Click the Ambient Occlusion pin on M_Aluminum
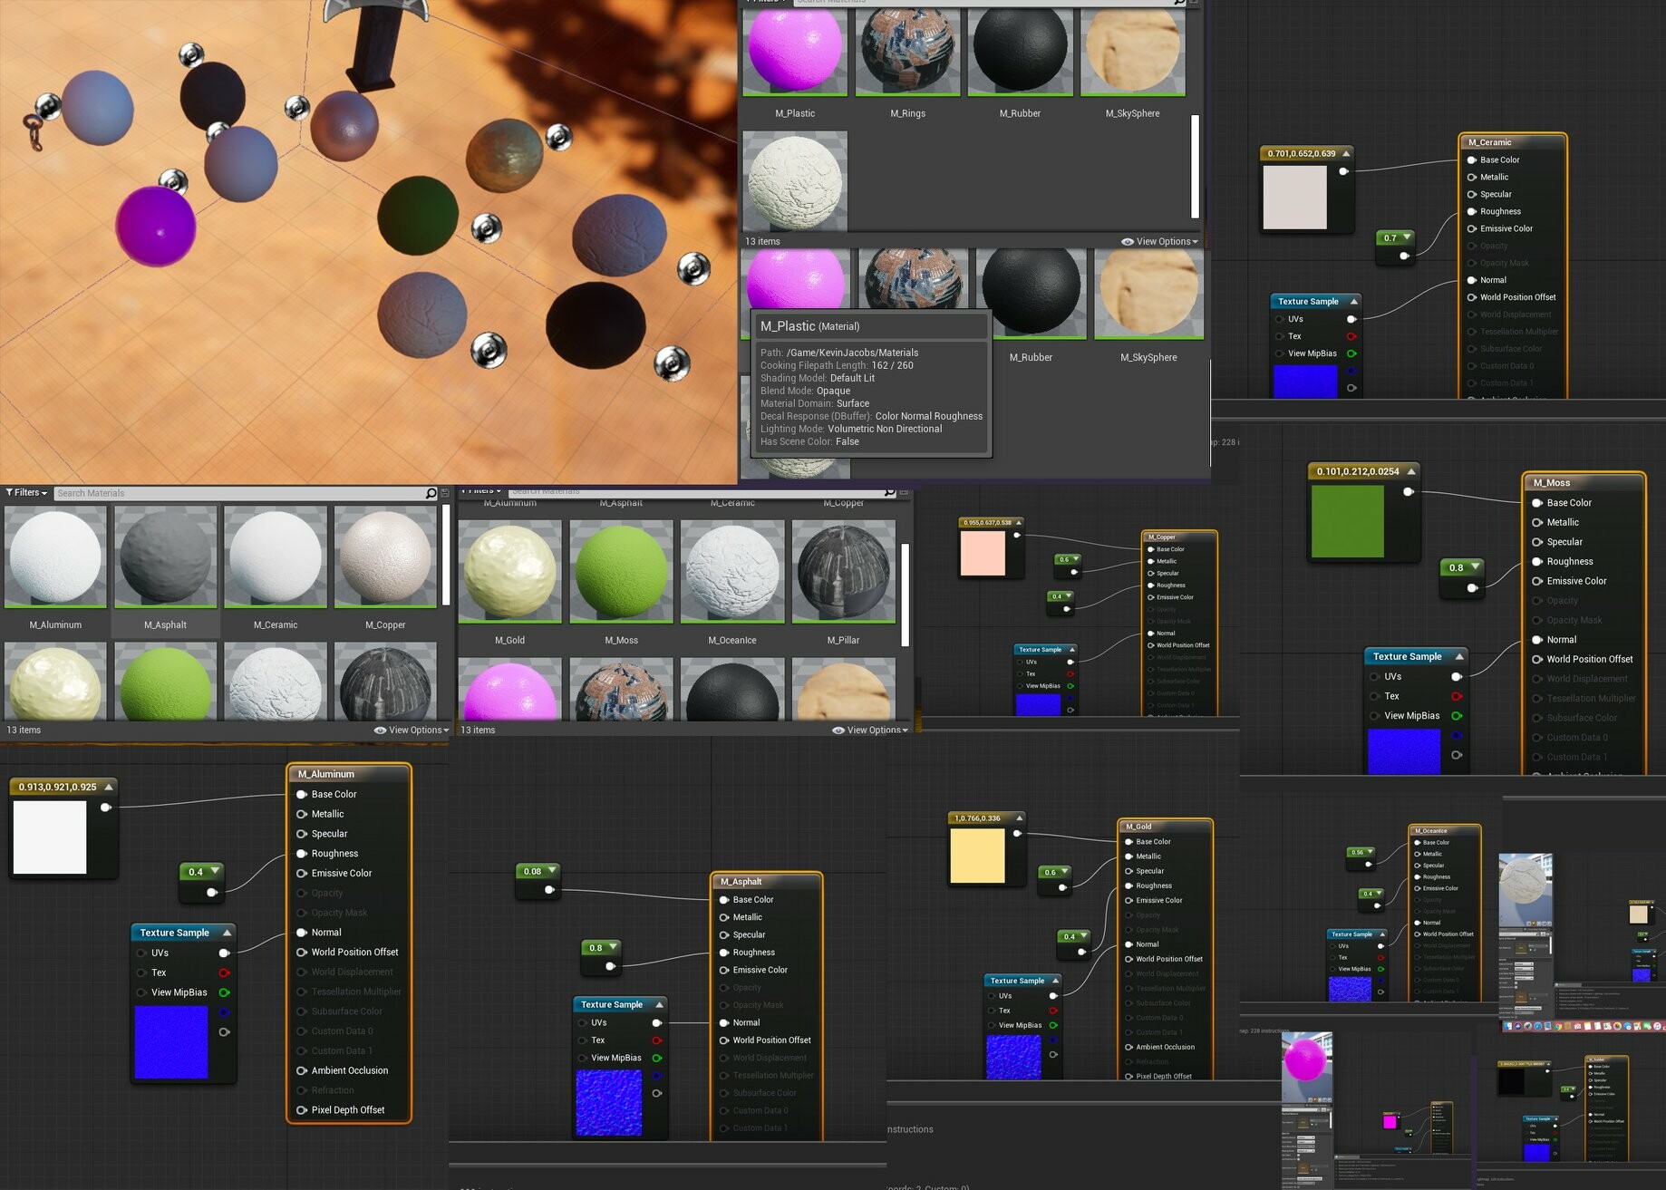The image size is (1666, 1190). pyautogui.click(x=302, y=1070)
